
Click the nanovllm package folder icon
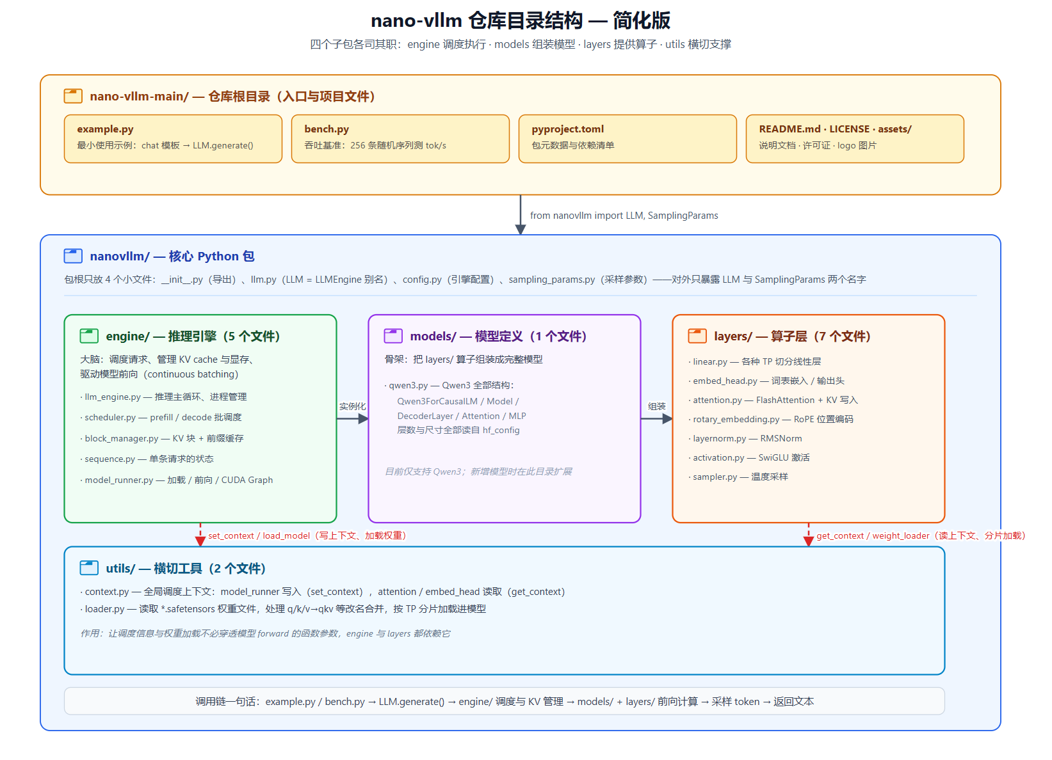[73, 256]
